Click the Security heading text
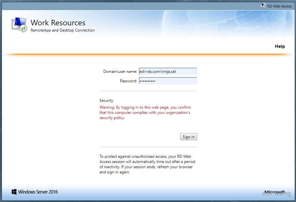This screenshot has height=202, width=296. (x=106, y=101)
